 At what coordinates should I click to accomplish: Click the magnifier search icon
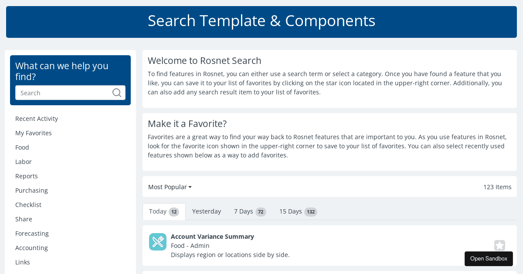117,93
